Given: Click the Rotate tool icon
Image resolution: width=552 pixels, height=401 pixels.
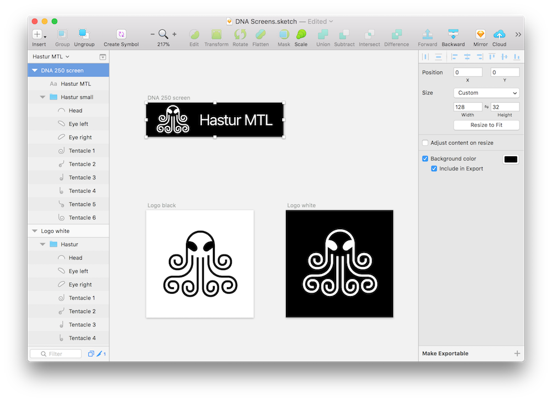Looking at the screenshot, I should coord(240,35).
